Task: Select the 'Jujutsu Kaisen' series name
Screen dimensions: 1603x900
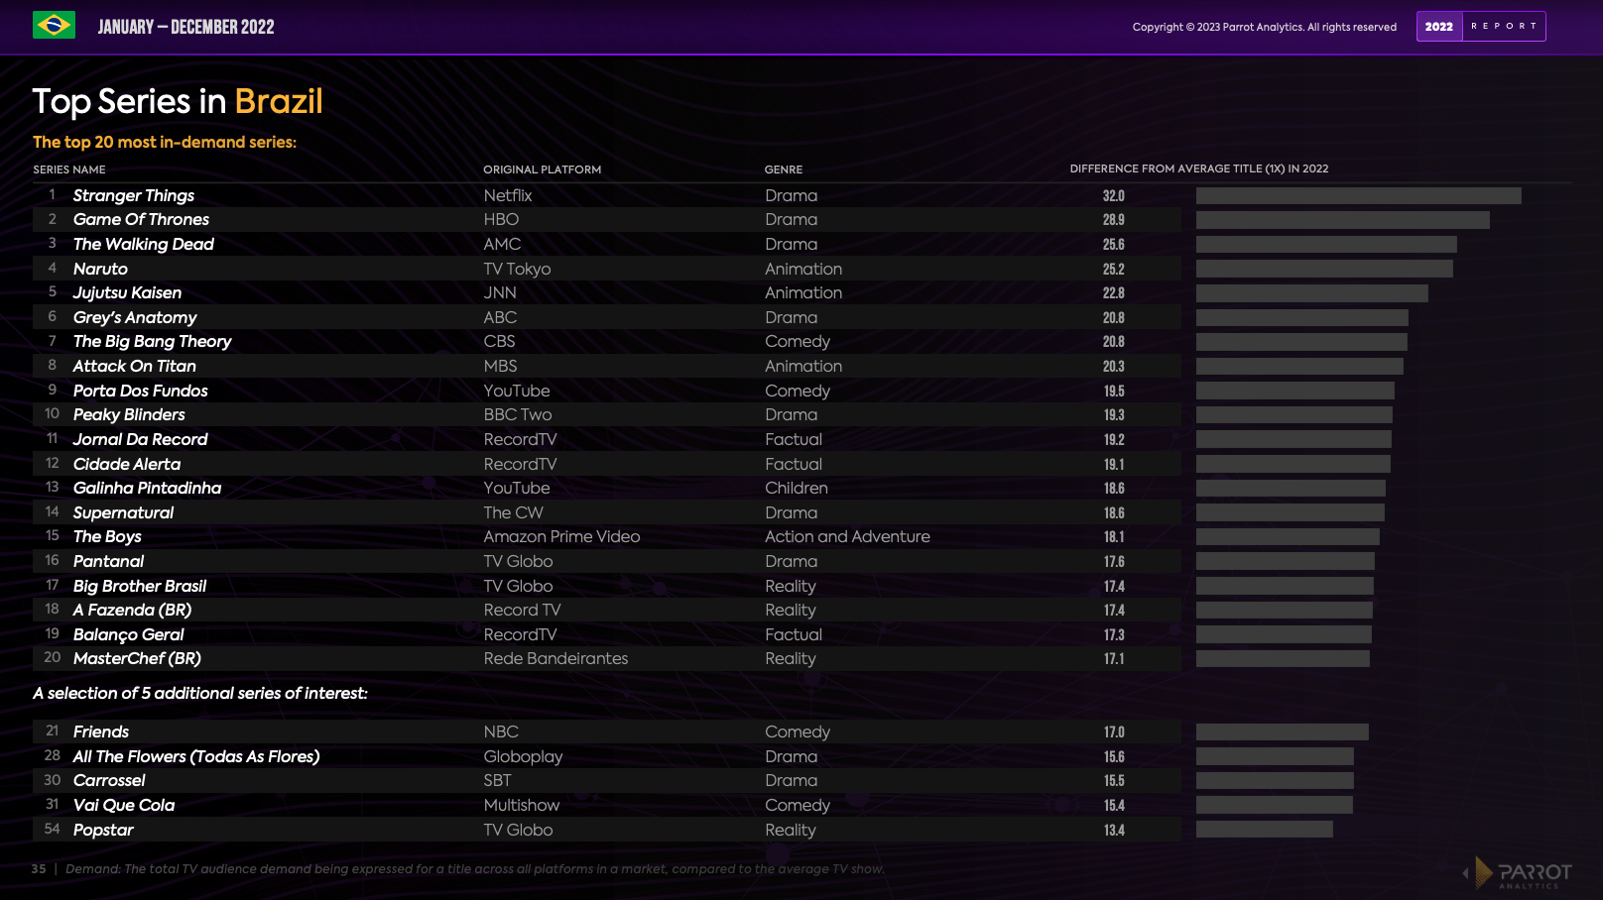Action: click(127, 292)
